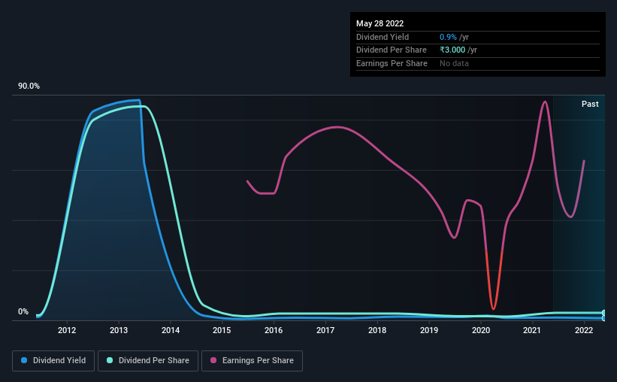Click the 90.0% y-axis label
Screen dimensions: 617x382
pyautogui.click(x=29, y=86)
